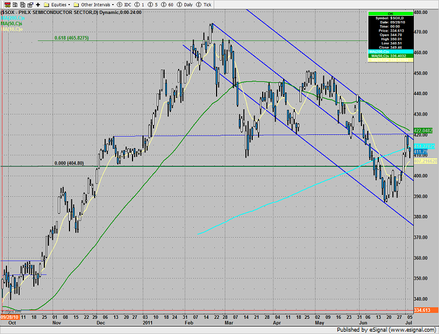Click the 0.618 (465.8275) Fibonacci label

[72, 38]
